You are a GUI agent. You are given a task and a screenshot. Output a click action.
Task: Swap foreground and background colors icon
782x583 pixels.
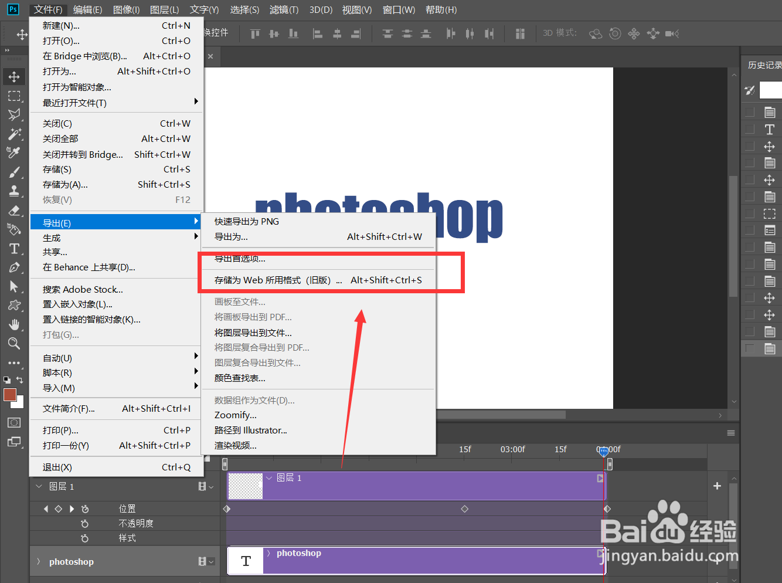click(x=20, y=380)
